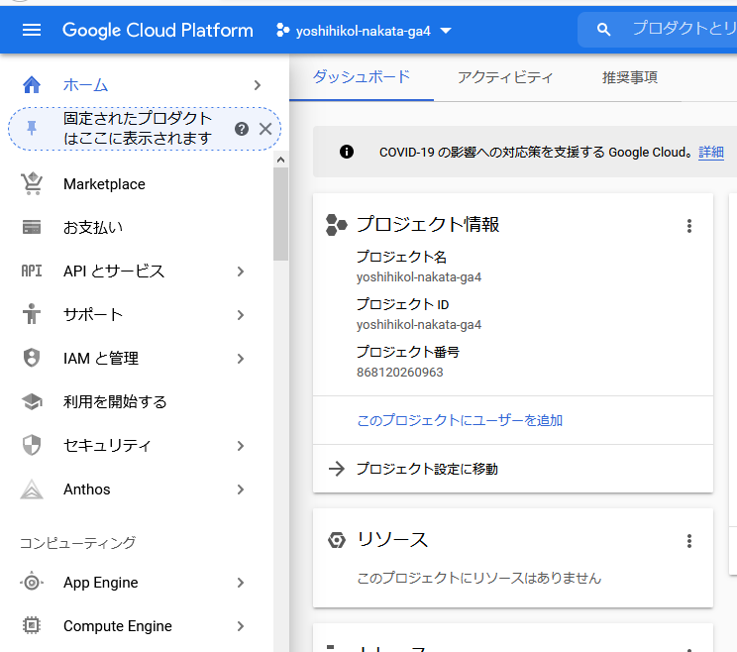Open Anthos menu entry label
737x652 pixels.
(86, 489)
